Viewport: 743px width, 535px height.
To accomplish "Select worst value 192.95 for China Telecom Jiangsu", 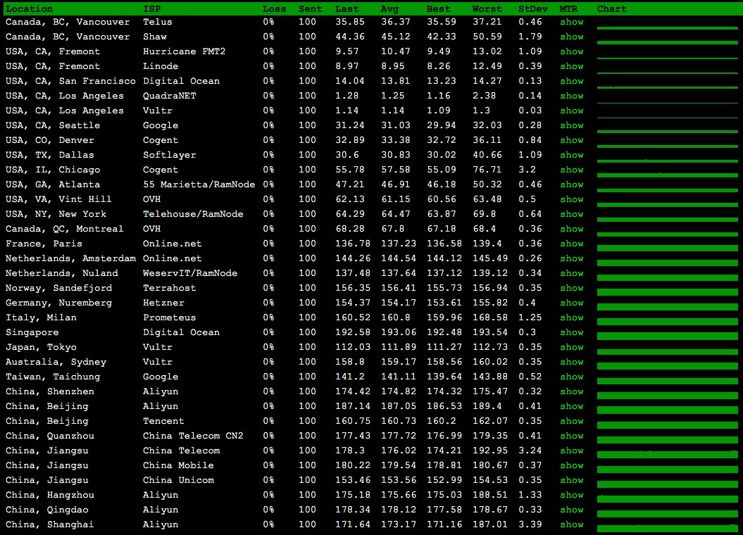I will point(490,451).
